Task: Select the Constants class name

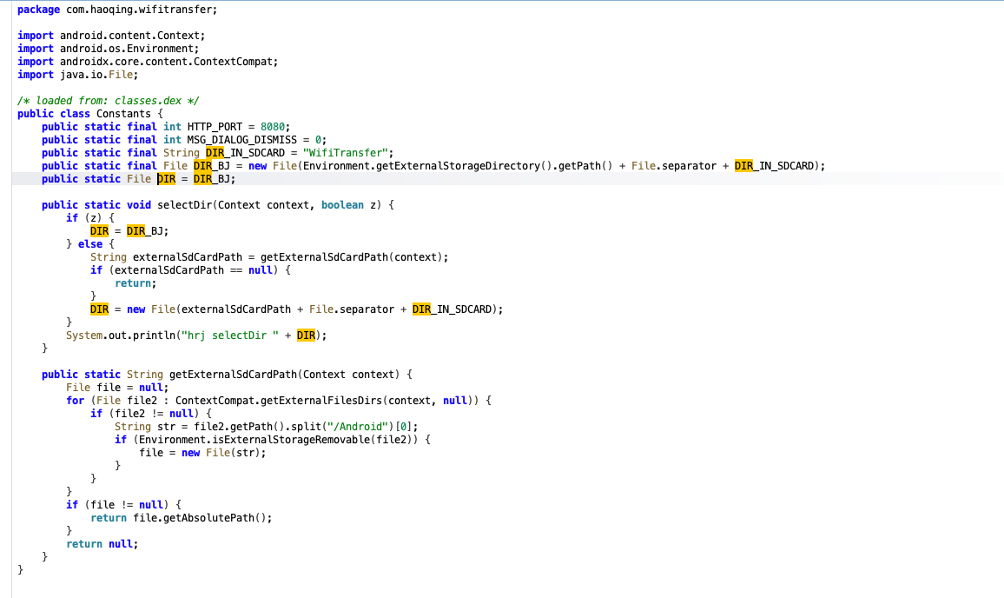Action: [123, 114]
